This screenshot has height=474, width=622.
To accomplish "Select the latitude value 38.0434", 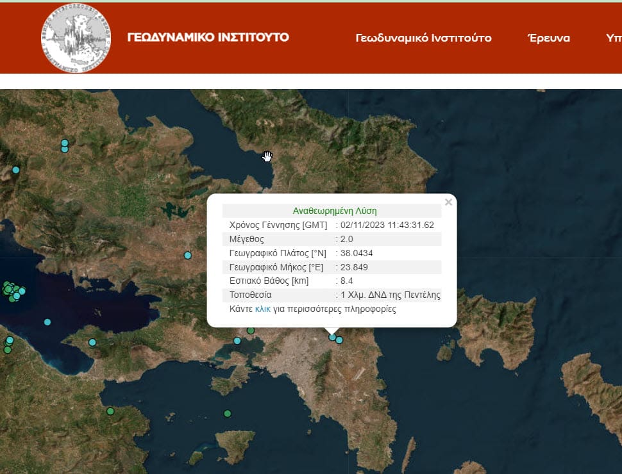I will (357, 253).
